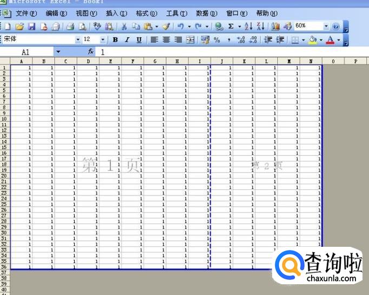
Task: Expand the zoom percentage dropdown
Action: [326, 26]
